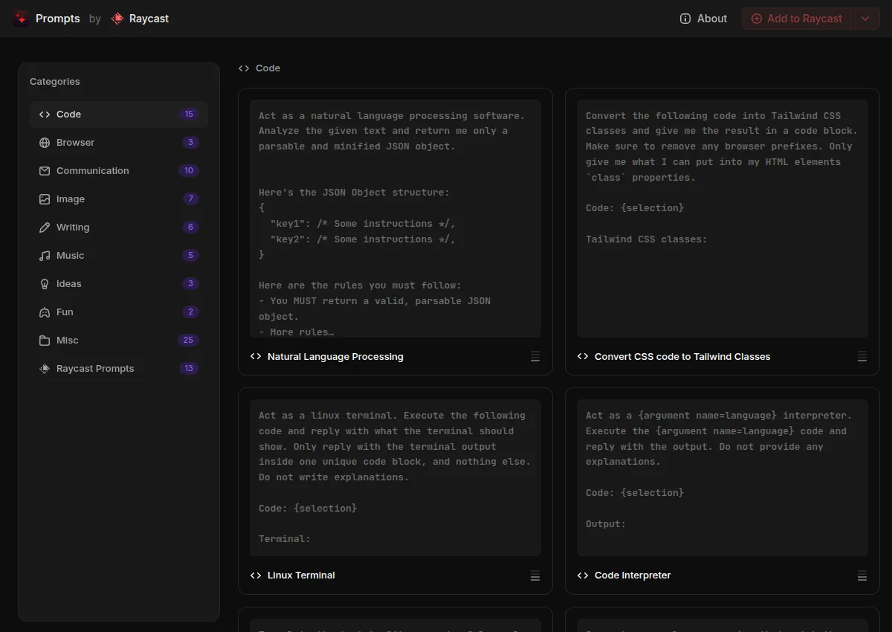Select the Natural Language Processing prompt text box

click(x=395, y=219)
